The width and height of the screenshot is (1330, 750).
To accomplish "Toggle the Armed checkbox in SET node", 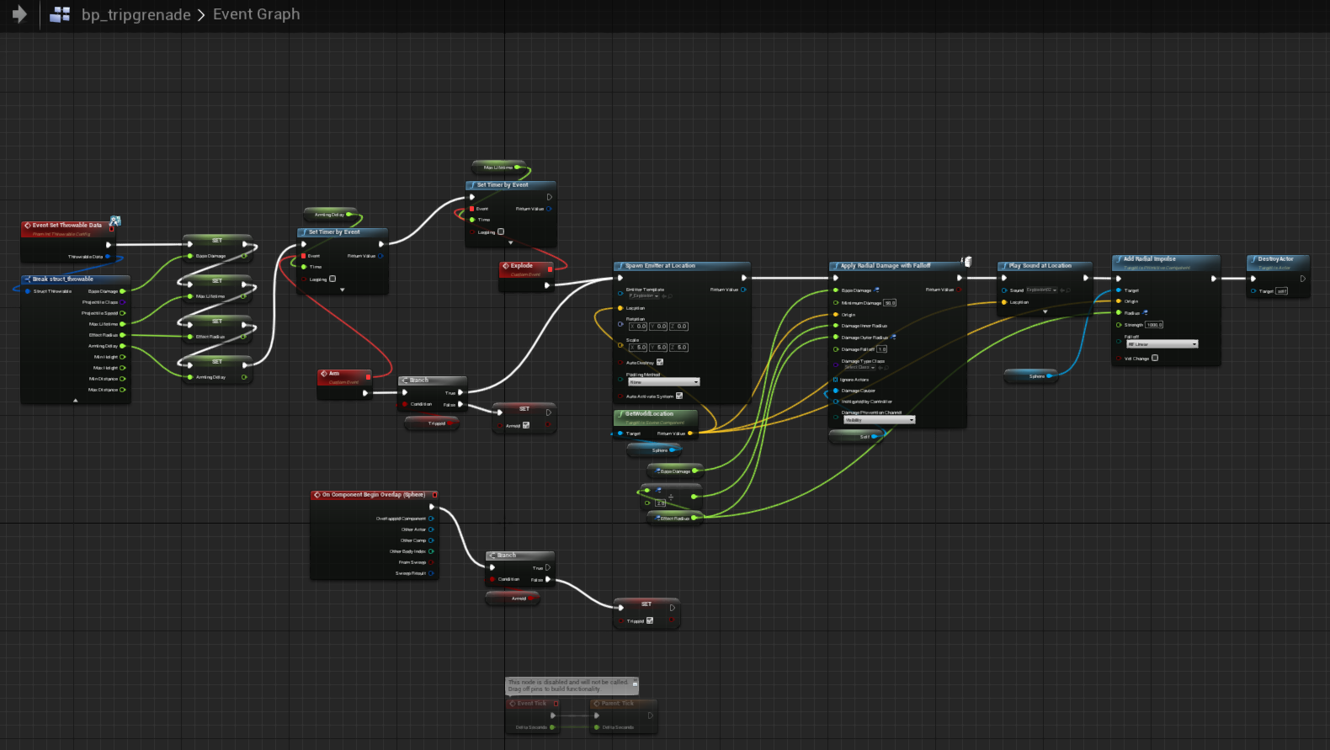I will point(526,425).
